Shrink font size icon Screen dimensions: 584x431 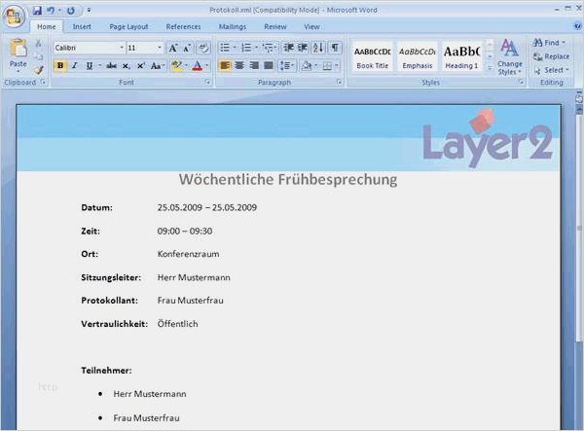[x=187, y=48]
